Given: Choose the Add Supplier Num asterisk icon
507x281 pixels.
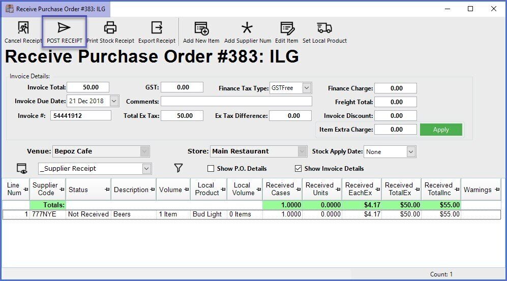Looking at the screenshot, I should click(247, 28).
